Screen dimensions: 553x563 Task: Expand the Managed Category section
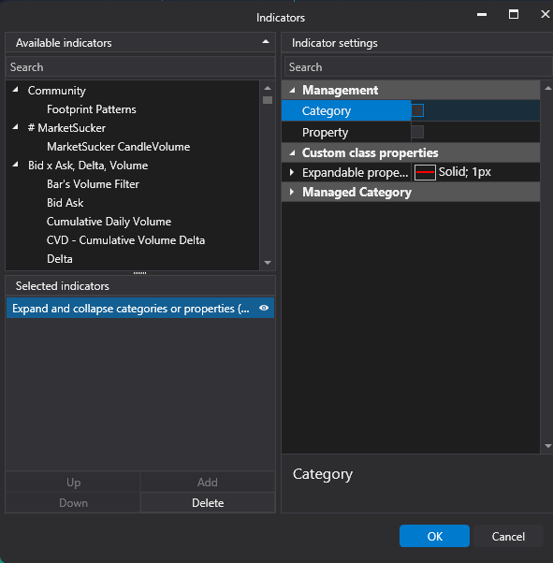(x=292, y=192)
